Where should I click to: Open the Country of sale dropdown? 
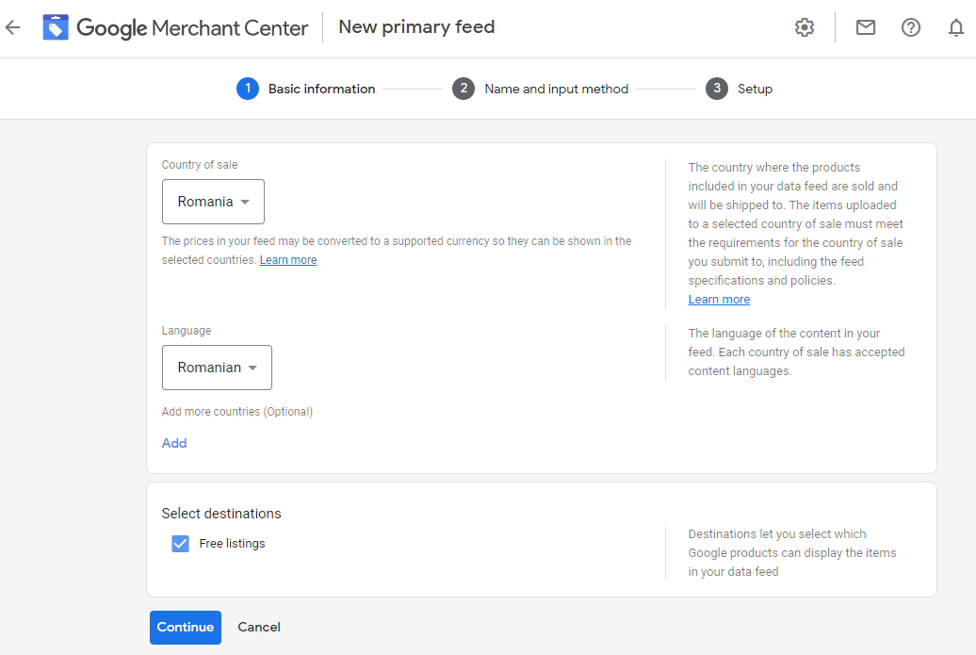tap(213, 201)
